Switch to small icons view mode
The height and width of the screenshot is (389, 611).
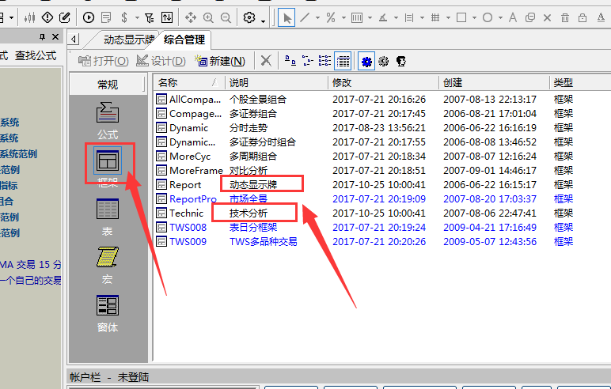(x=307, y=61)
